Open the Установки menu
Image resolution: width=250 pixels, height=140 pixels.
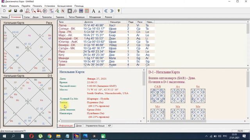50,6
